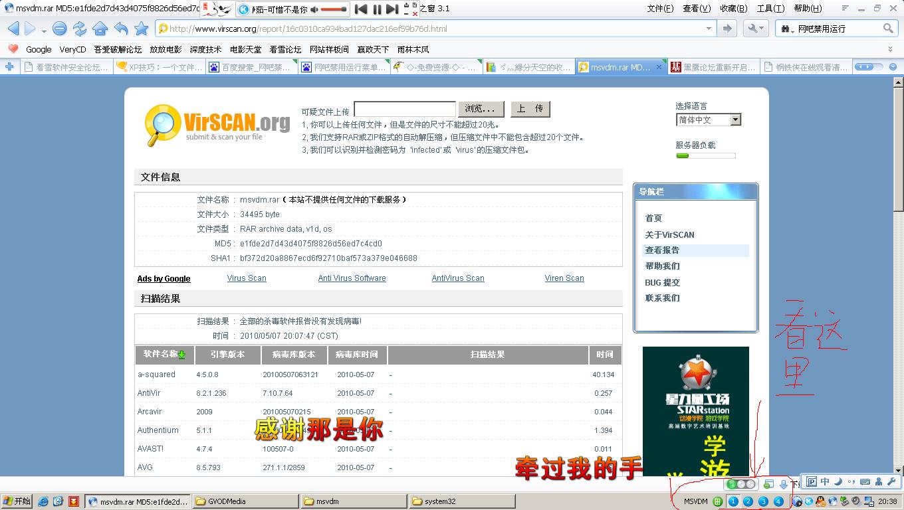Click the suspicious file upload input field

click(405, 109)
